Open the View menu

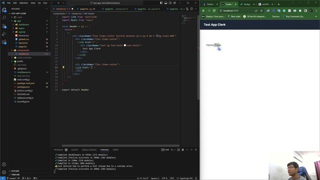(33, 3)
